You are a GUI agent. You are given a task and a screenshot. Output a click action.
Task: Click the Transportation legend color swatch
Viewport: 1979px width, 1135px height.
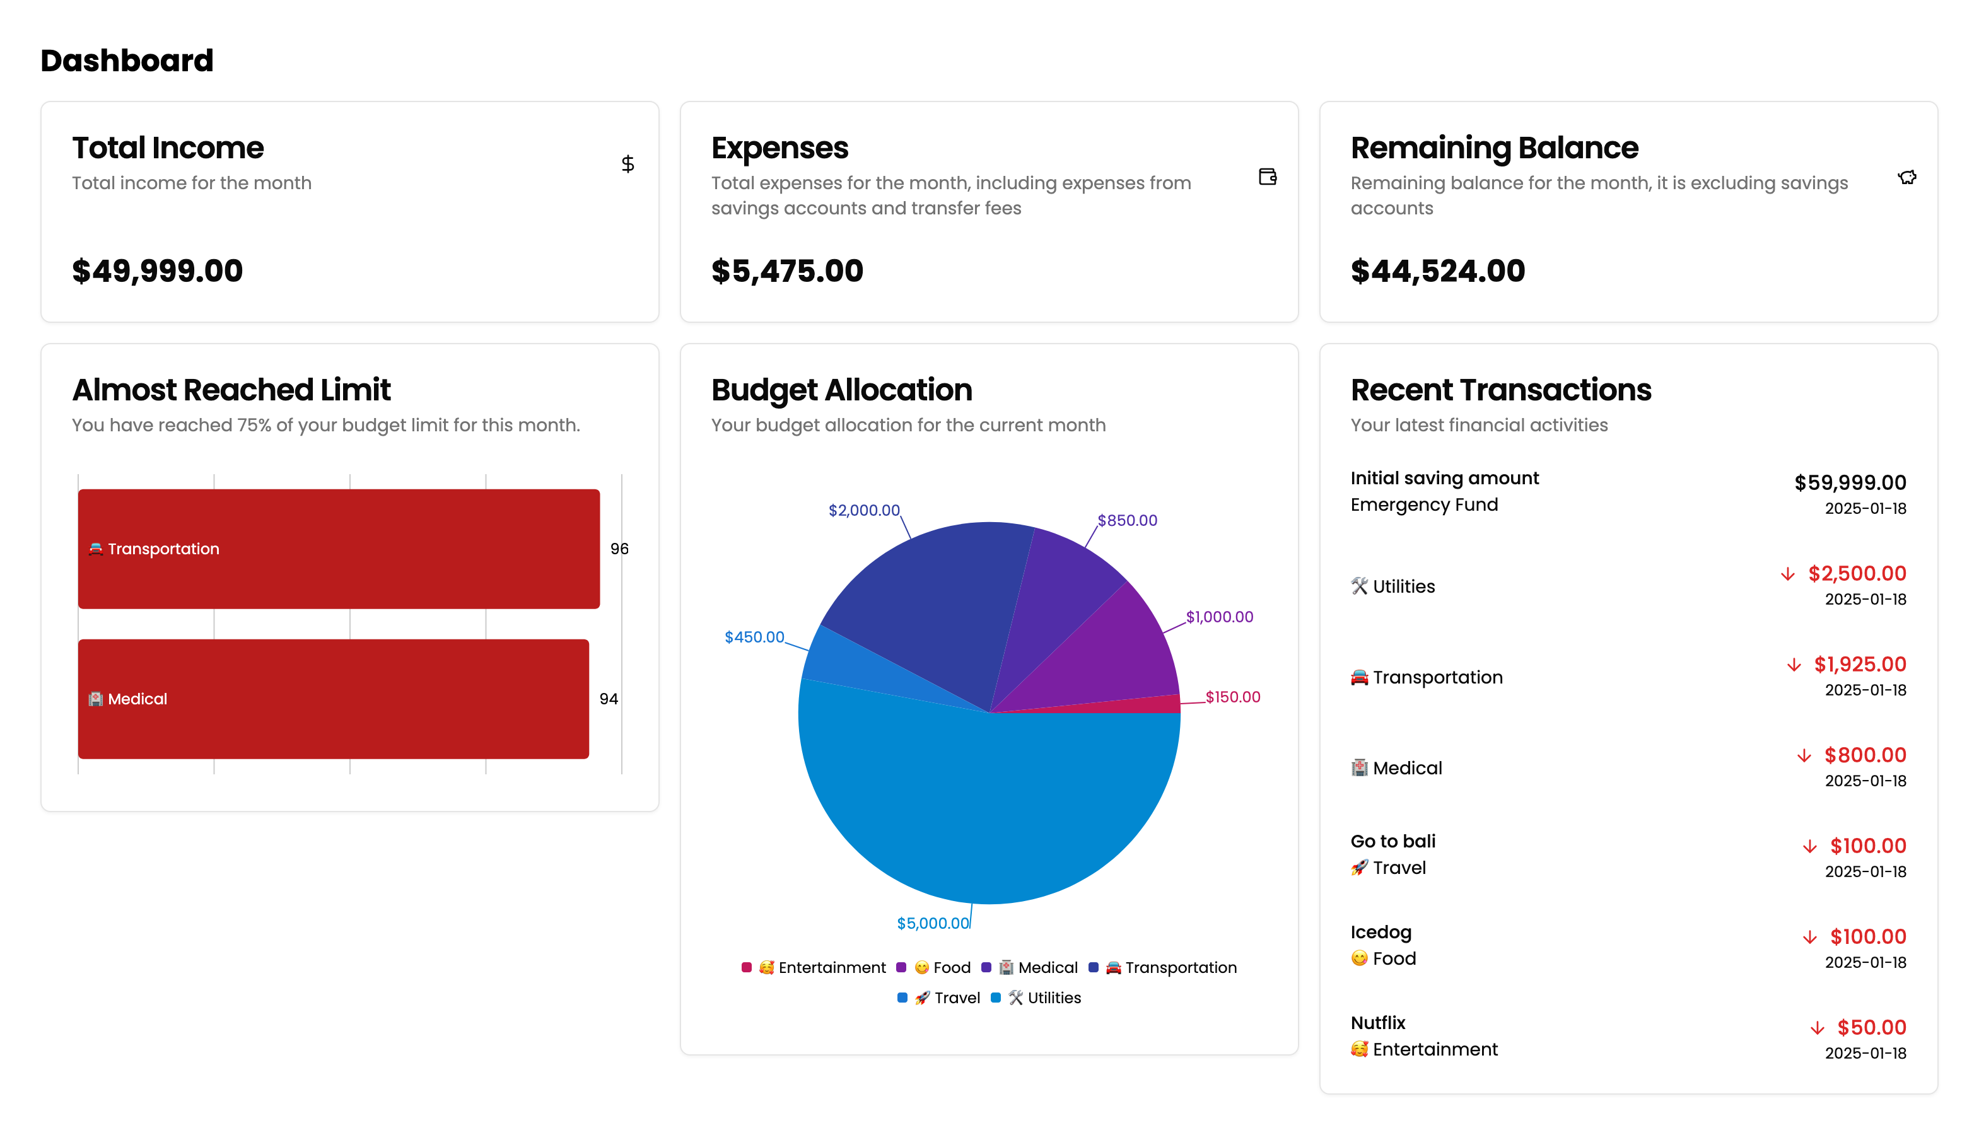[1094, 967]
